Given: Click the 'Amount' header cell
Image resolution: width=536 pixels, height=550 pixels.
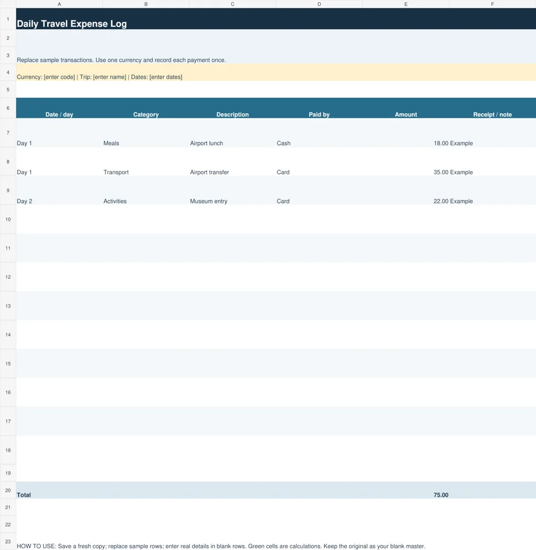Looking at the screenshot, I should tap(406, 108).
